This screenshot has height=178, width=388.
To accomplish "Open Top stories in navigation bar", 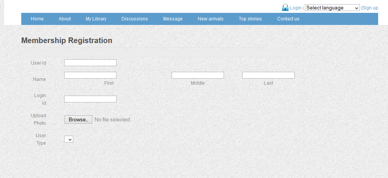I will (250, 19).
